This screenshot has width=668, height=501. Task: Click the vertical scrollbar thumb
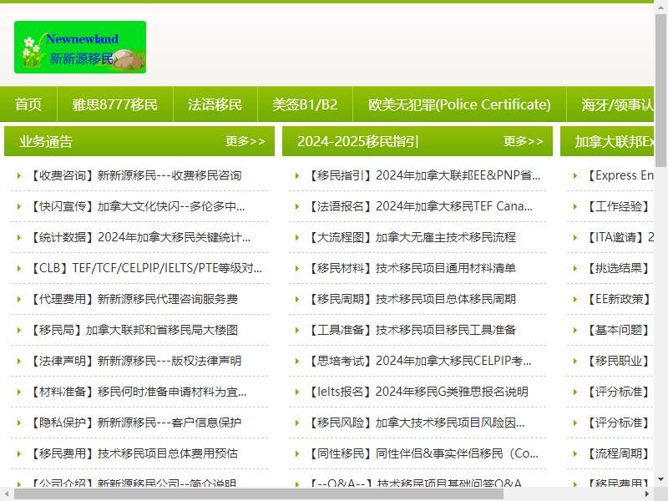(x=660, y=90)
